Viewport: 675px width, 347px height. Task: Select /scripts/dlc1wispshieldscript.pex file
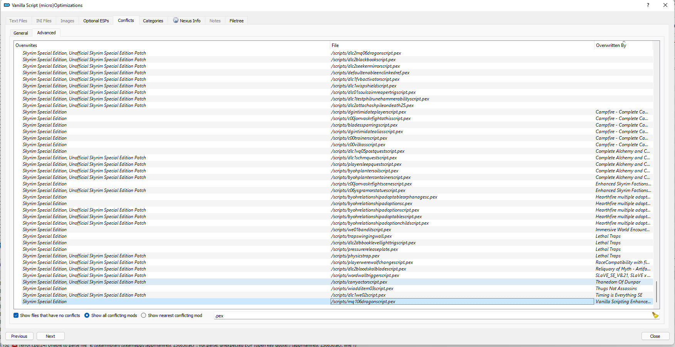(x=364, y=86)
